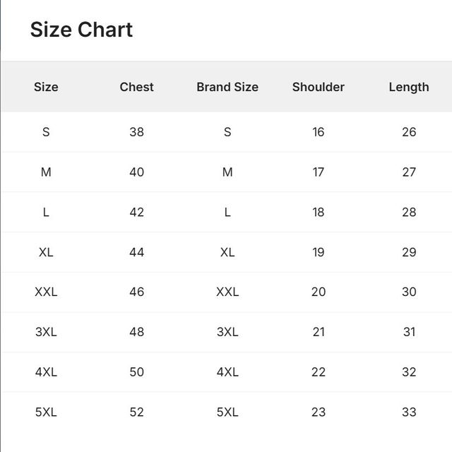Click shoulder value 19 for XL
Screen dimensions: 452x452
tap(319, 252)
